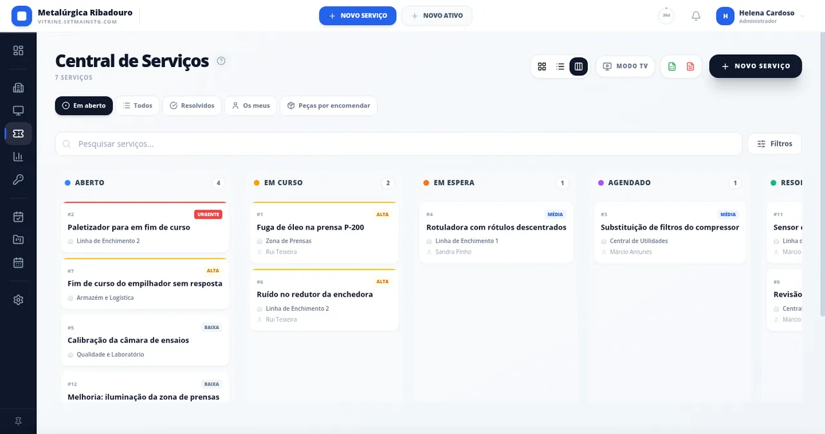Screen dimensions: 825x434
Task: Click Aberto column count badge 4
Action: [x=218, y=183]
